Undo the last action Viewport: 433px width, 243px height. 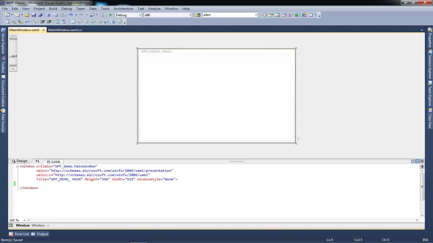pos(71,15)
